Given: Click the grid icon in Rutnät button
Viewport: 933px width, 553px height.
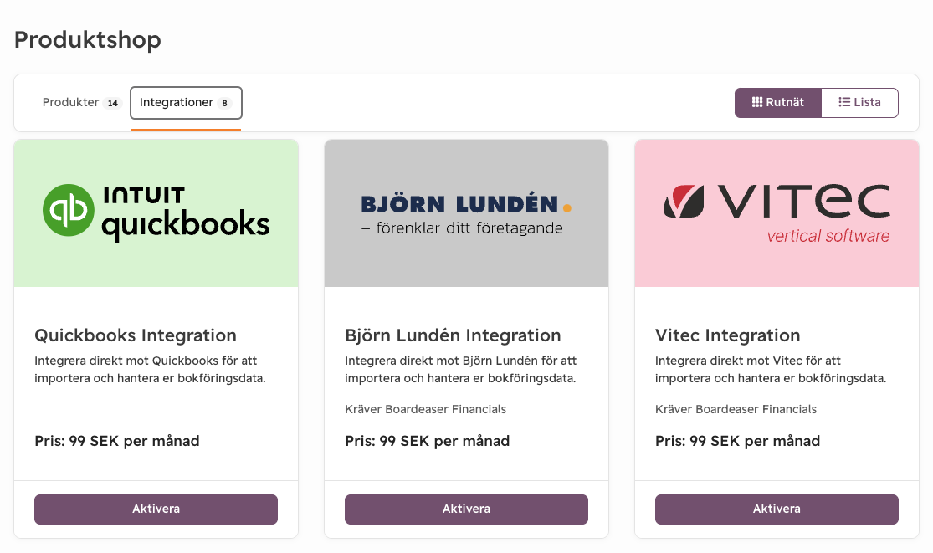Looking at the screenshot, I should pyautogui.click(x=757, y=103).
